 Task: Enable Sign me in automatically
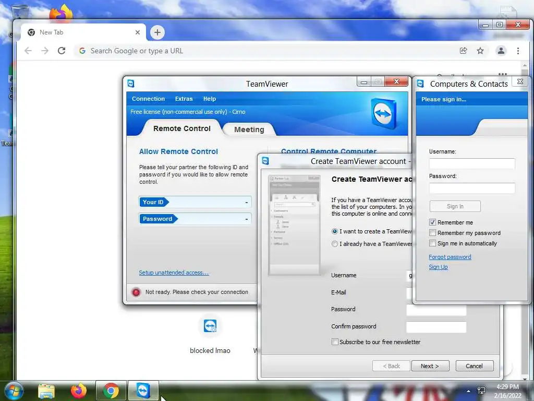[x=432, y=243]
